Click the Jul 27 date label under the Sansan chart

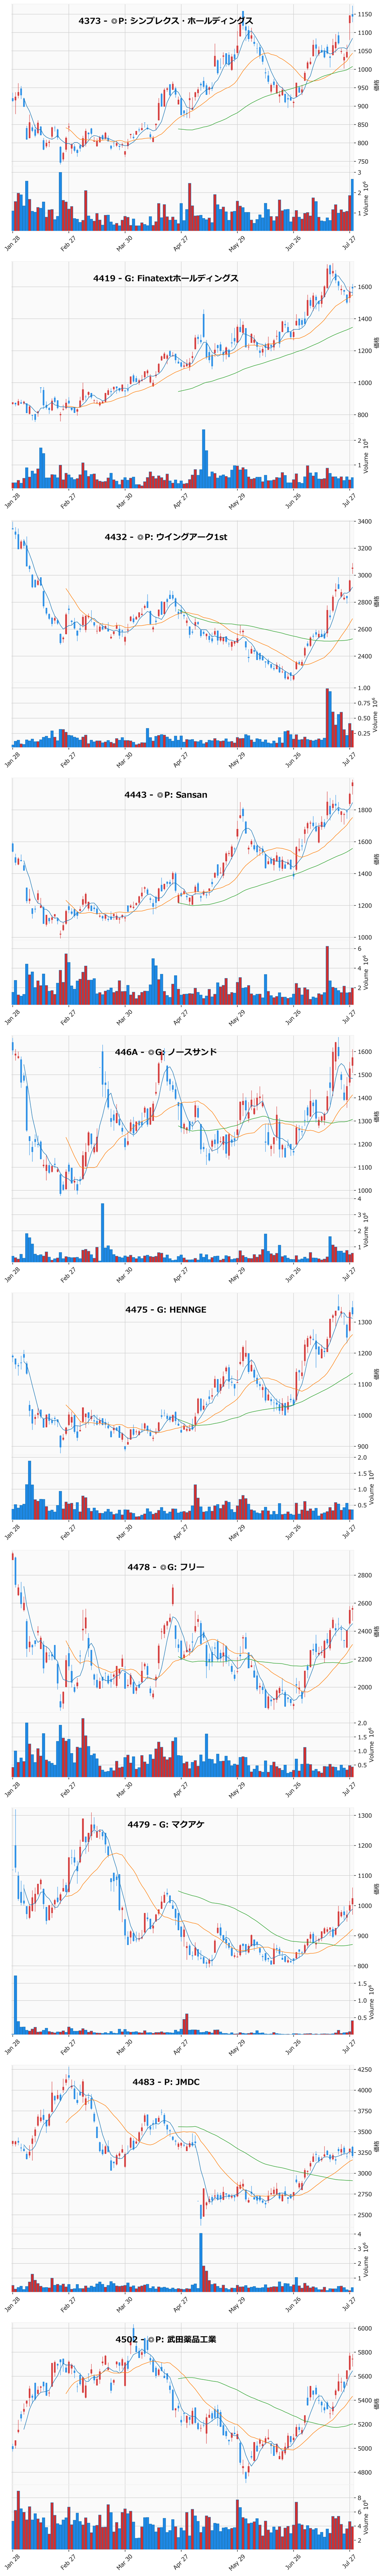coord(348,1018)
